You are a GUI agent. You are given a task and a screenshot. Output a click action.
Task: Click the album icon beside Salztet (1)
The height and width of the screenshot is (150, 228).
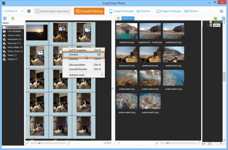[x=4, y=60]
